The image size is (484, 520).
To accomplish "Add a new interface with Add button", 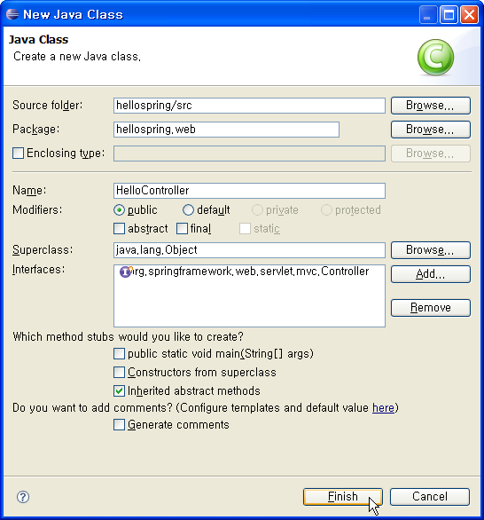I will point(430,274).
